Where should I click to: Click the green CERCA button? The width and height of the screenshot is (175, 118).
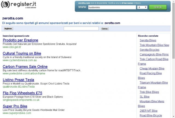[158, 7]
